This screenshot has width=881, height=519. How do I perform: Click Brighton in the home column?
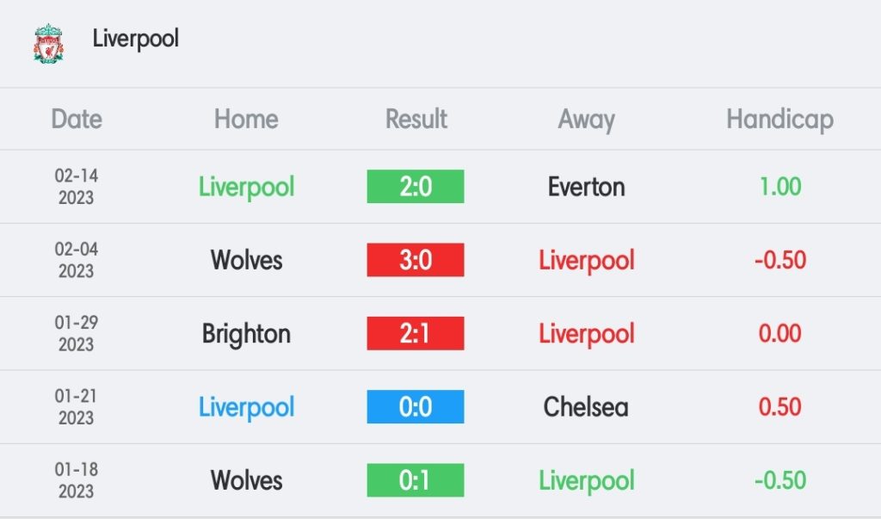(246, 334)
